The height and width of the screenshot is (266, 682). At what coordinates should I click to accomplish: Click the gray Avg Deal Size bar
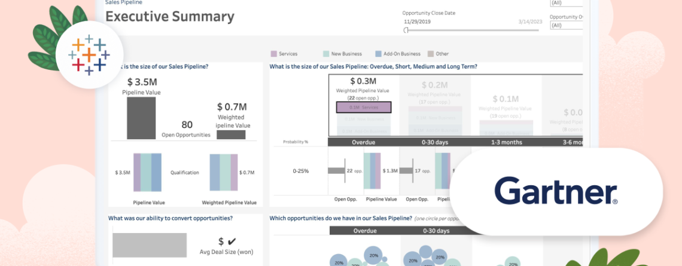(150, 245)
